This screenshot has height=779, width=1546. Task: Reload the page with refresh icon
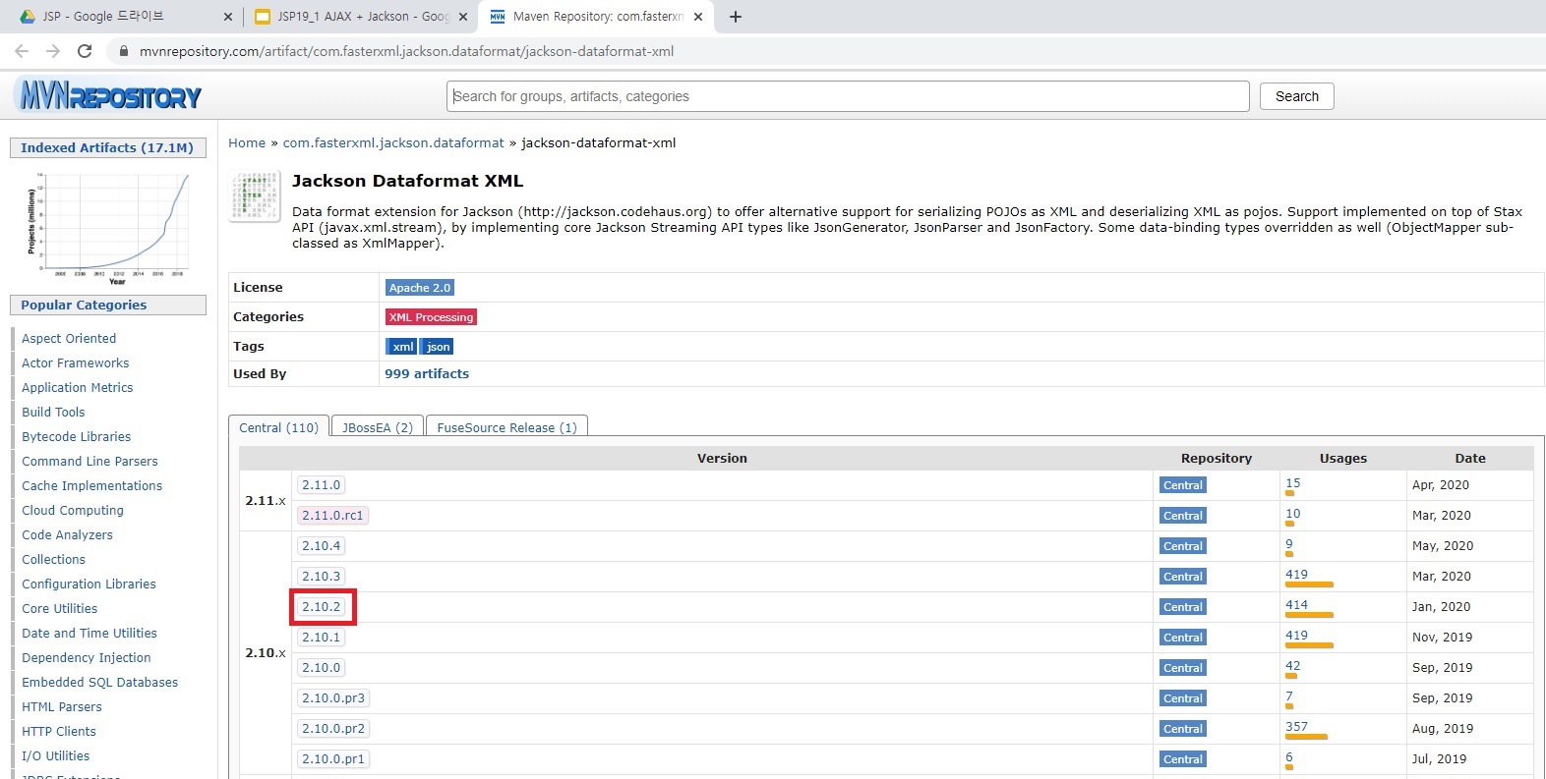coord(85,51)
